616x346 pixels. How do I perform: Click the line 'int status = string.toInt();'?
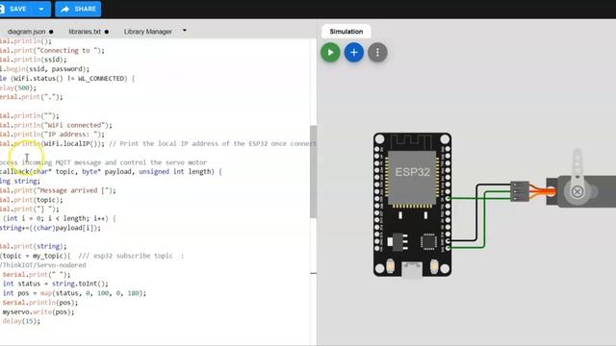pyautogui.click(x=55, y=284)
